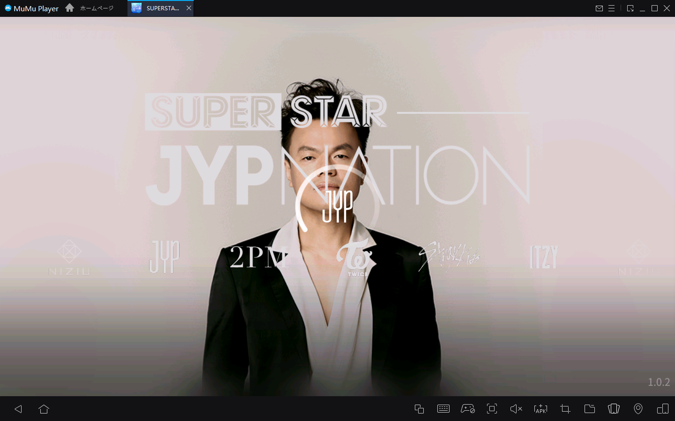Image resolution: width=675 pixels, height=421 pixels.
Task: Click the left NiziU logo
Action: coord(69,257)
